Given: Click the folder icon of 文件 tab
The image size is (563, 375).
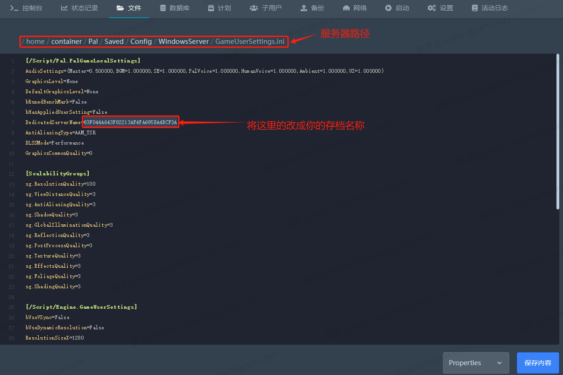Looking at the screenshot, I should click(120, 8).
